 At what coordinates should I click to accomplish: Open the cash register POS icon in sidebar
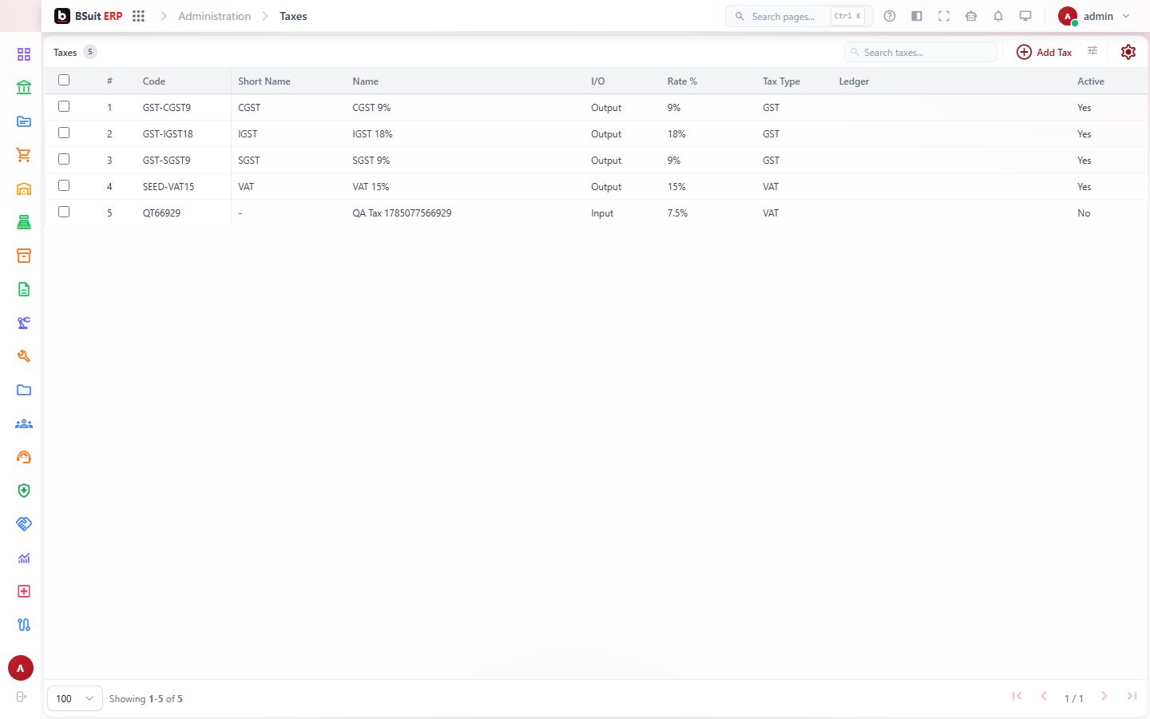point(24,222)
